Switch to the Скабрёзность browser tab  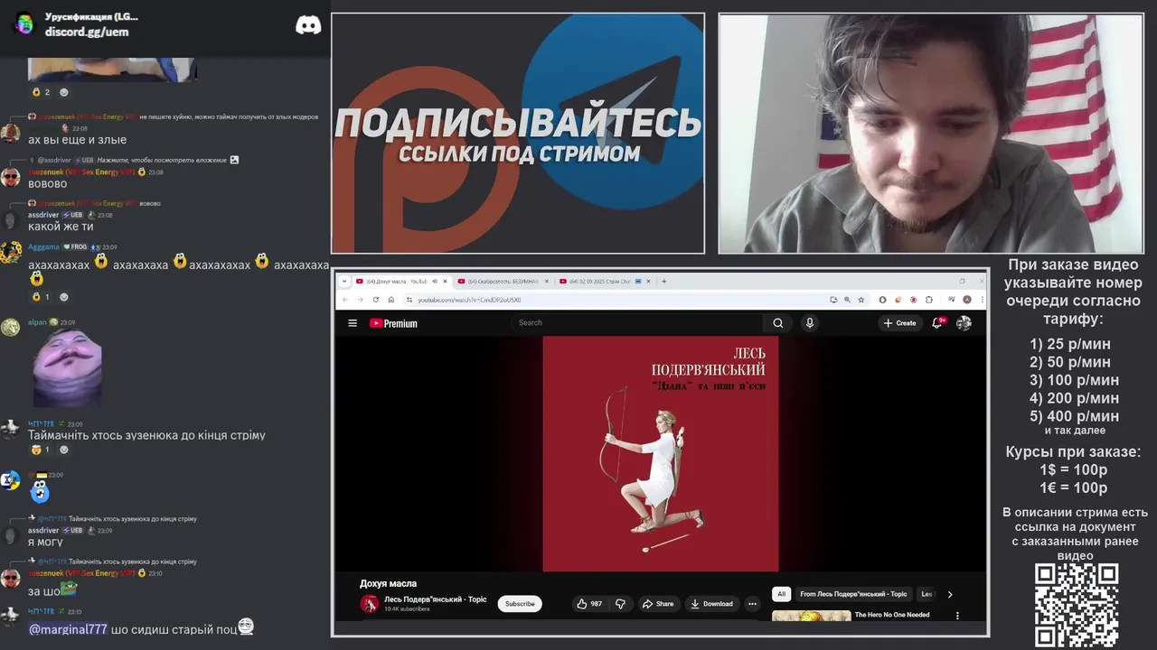[502, 281]
